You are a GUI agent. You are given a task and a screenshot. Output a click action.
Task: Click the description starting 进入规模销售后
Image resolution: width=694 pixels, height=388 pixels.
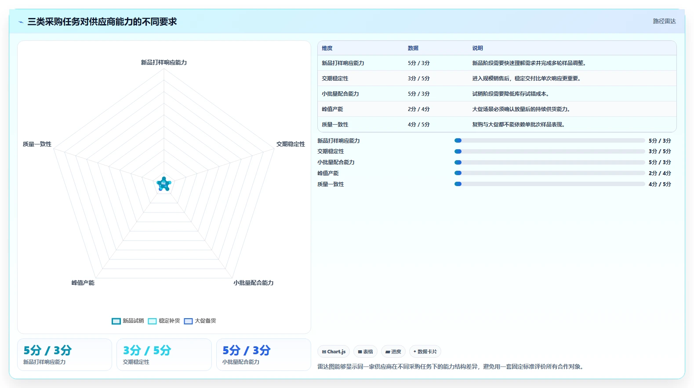pos(527,79)
